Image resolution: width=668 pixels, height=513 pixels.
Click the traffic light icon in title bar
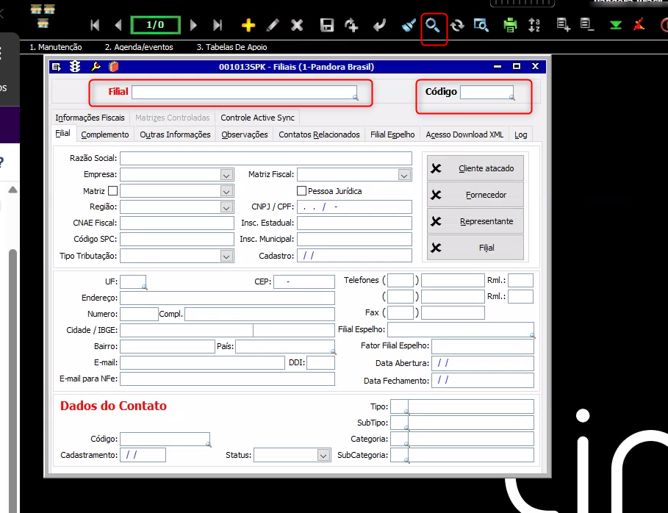click(x=75, y=66)
